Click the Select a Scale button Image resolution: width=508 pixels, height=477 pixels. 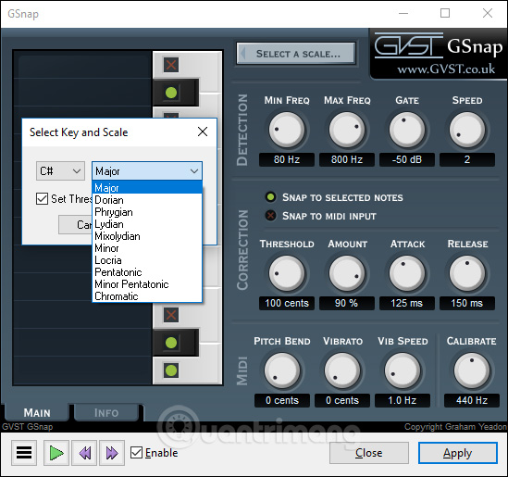pos(296,54)
